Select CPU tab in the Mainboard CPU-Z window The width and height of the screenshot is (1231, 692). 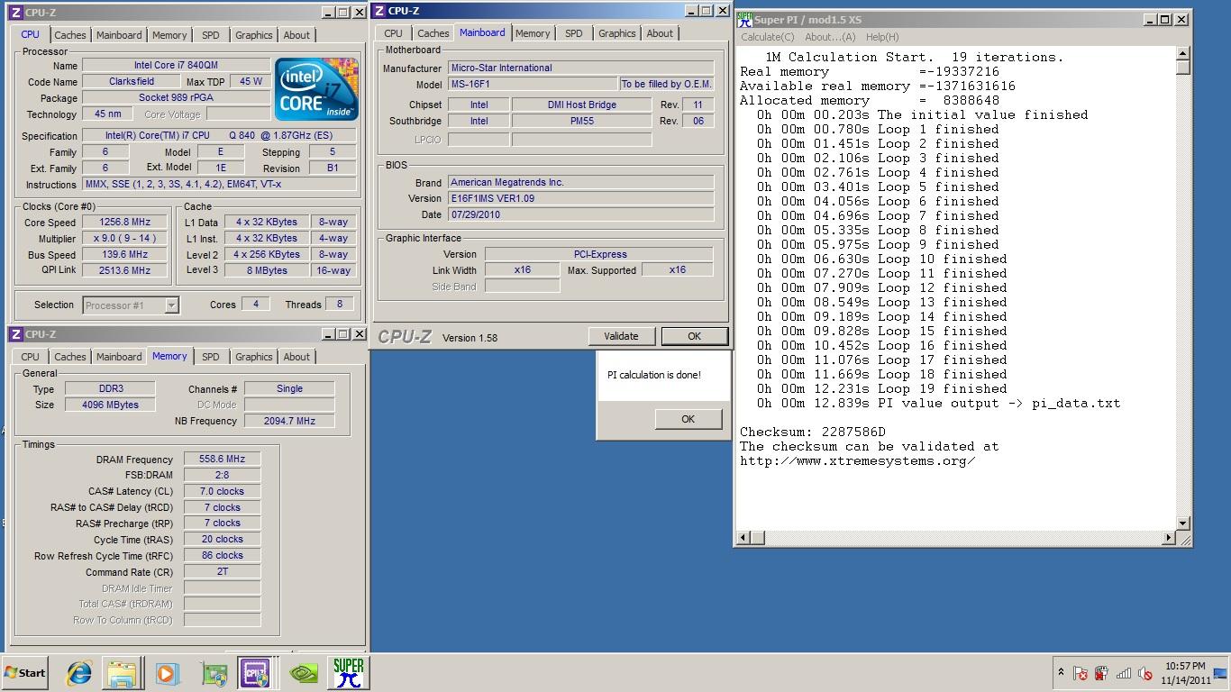(x=393, y=33)
